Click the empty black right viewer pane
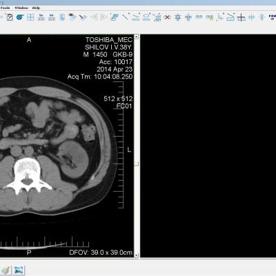Image resolution: width=276 pixels, height=276 pixels. 208,146
